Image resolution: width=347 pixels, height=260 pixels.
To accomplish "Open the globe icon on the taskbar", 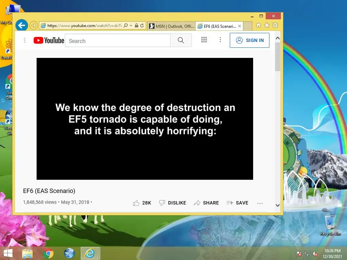I will (x=69, y=253).
